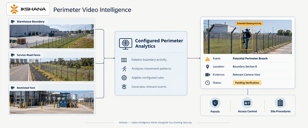
Task: Click the Access Control ID card icon
Action: tap(247, 103)
